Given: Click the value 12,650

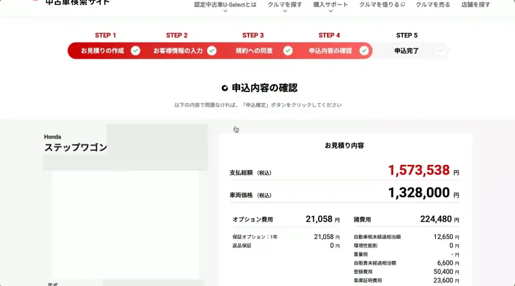Looking at the screenshot, I should (x=443, y=236).
